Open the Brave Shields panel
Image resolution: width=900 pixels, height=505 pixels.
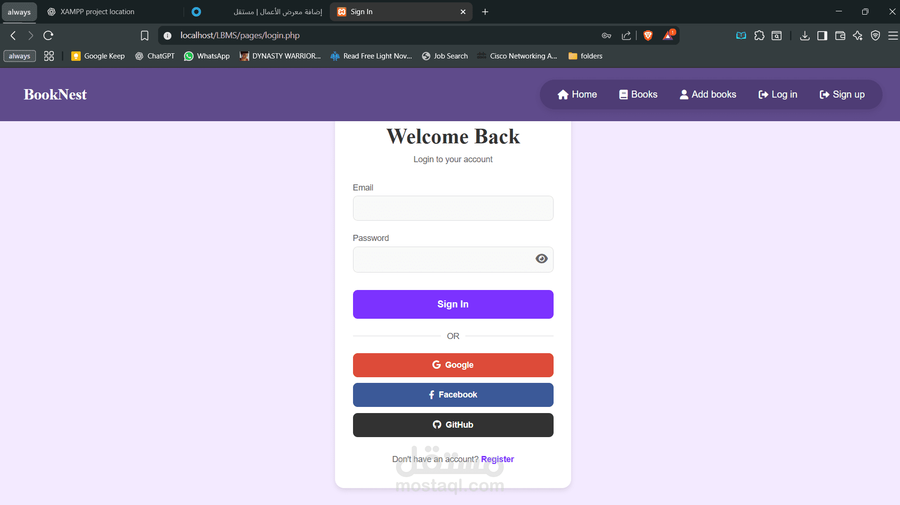(x=648, y=35)
